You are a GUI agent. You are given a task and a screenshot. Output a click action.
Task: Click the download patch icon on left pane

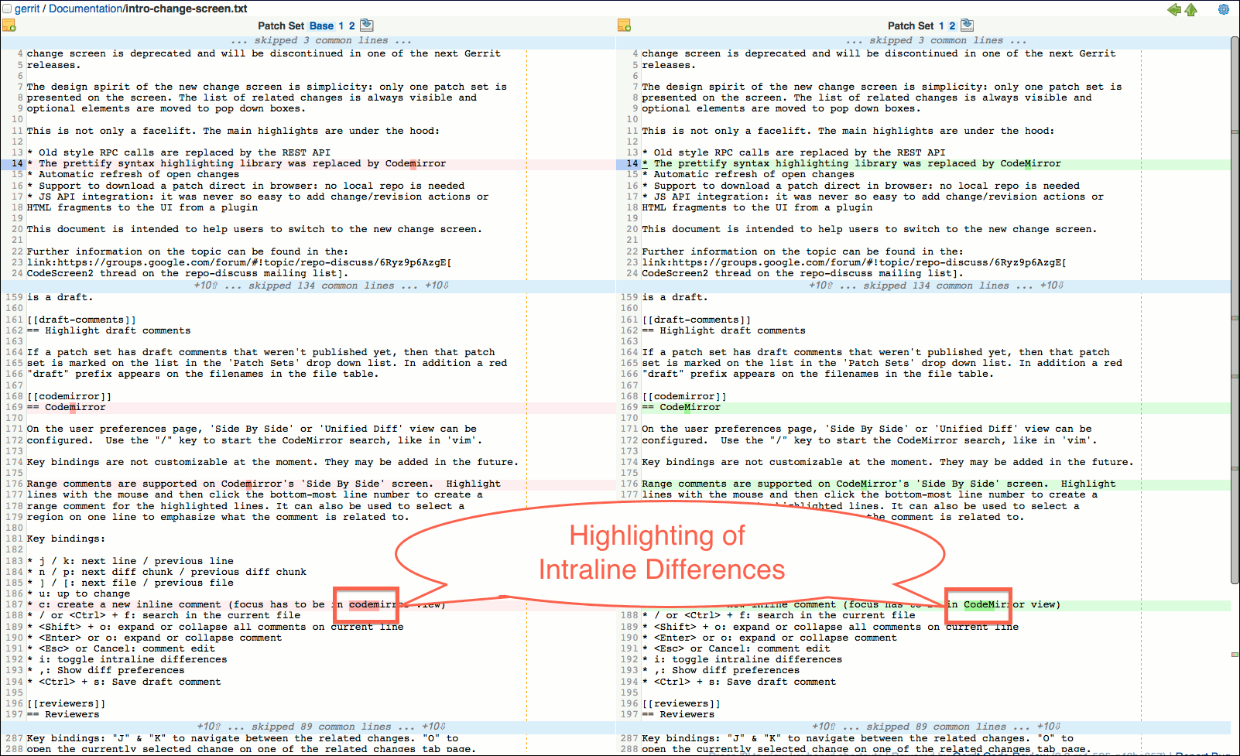tap(367, 25)
